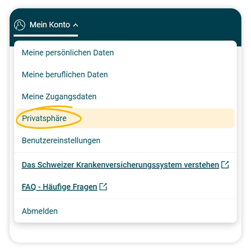Collapse the Mein Konto chevron arrow
This screenshot has width=251, height=251.
click(x=75, y=26)
